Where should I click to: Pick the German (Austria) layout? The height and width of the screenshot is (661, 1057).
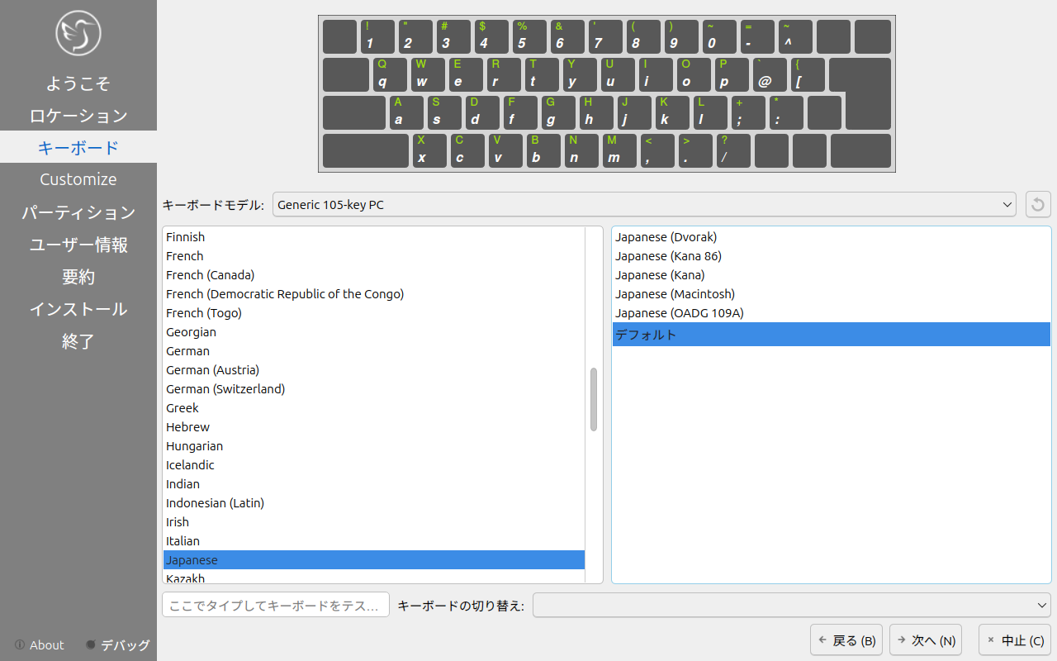374,370
